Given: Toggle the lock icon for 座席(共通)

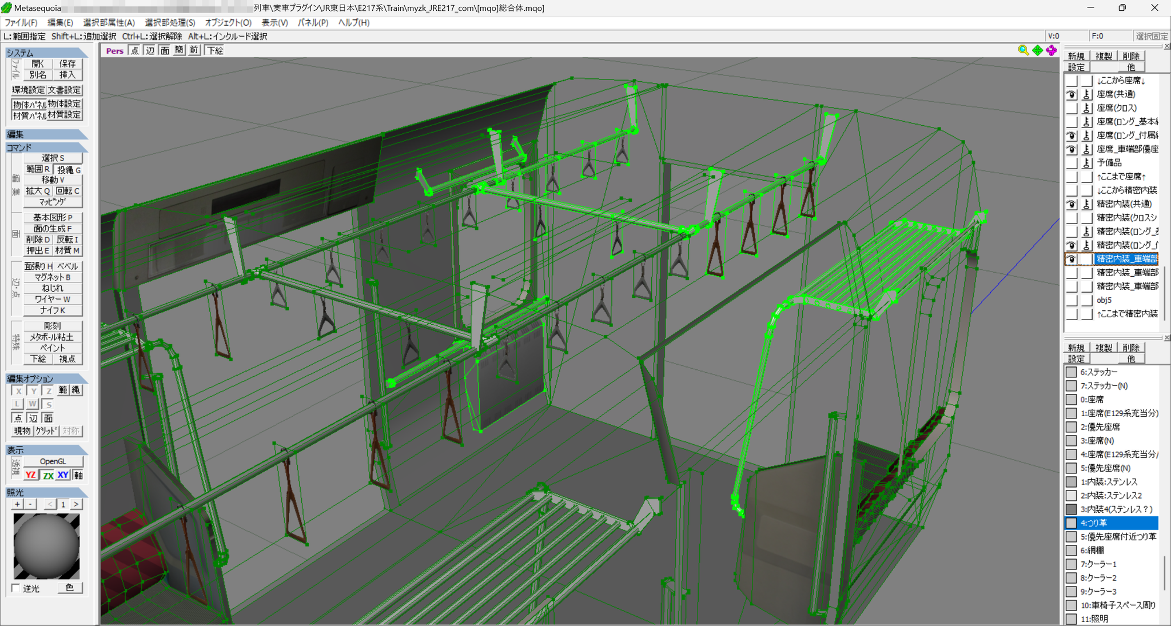Looking at the screenshot, I should [1087, 94].
